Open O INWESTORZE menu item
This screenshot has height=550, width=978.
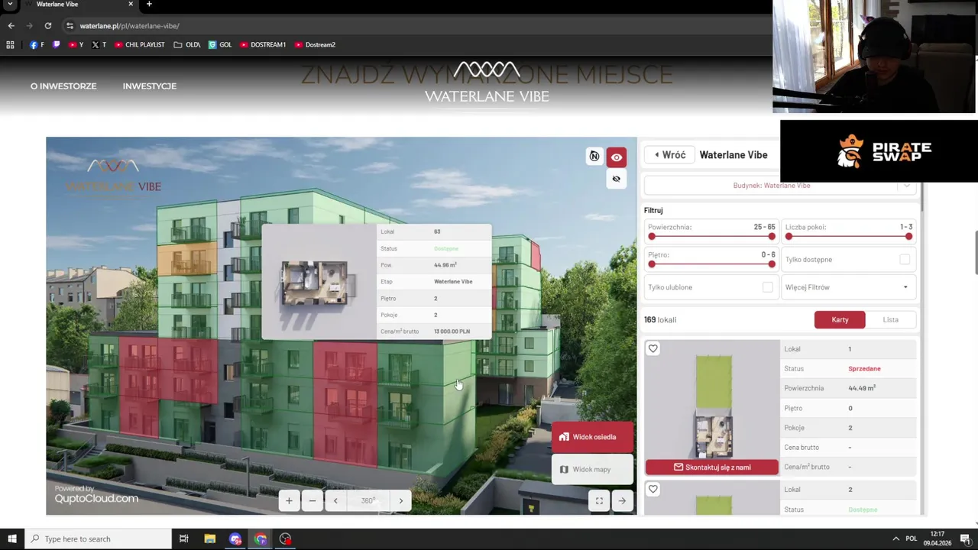[x=63, y=86]
